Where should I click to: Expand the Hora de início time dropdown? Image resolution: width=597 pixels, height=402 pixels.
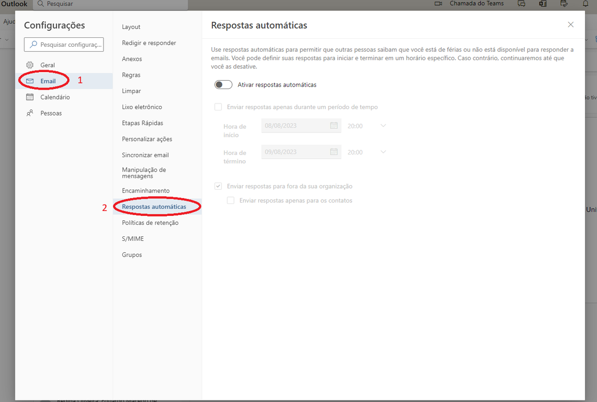pyautogui.click(x=383, y=126)
